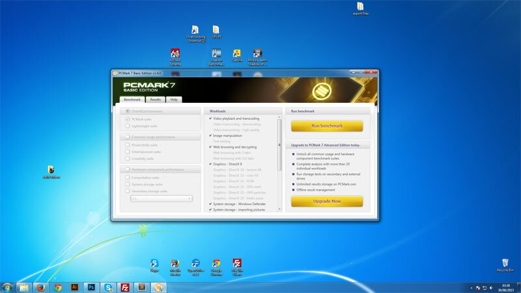Open the export files folder on desktop
The image size is (521, 293).
(361, 8)
